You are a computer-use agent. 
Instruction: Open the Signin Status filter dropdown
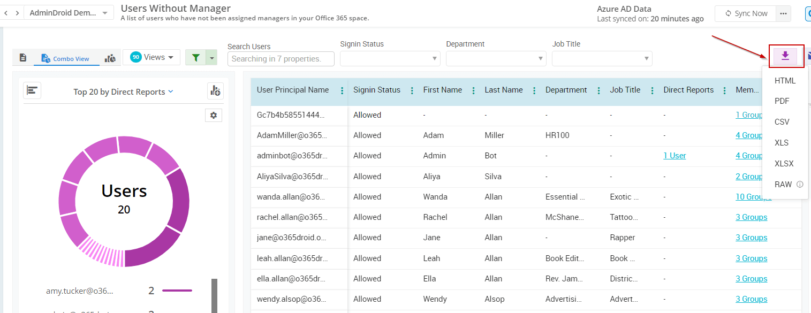coord(390,58)
